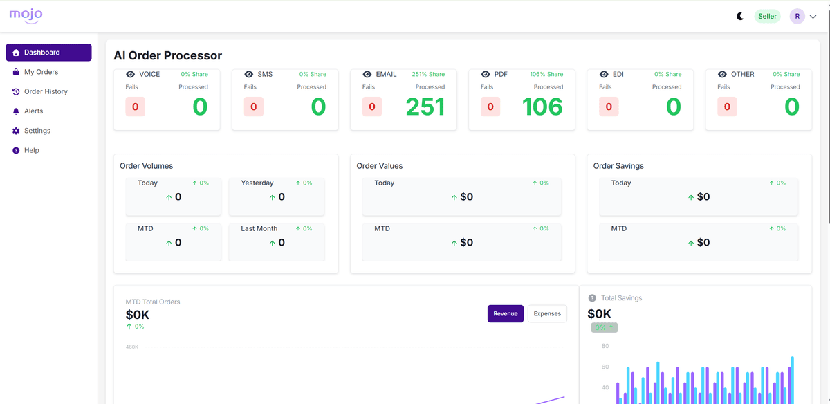The image size is (830, 404).
Task: Click the Help question mark icon
Action: pyautogui.click(x=16, y=150)
